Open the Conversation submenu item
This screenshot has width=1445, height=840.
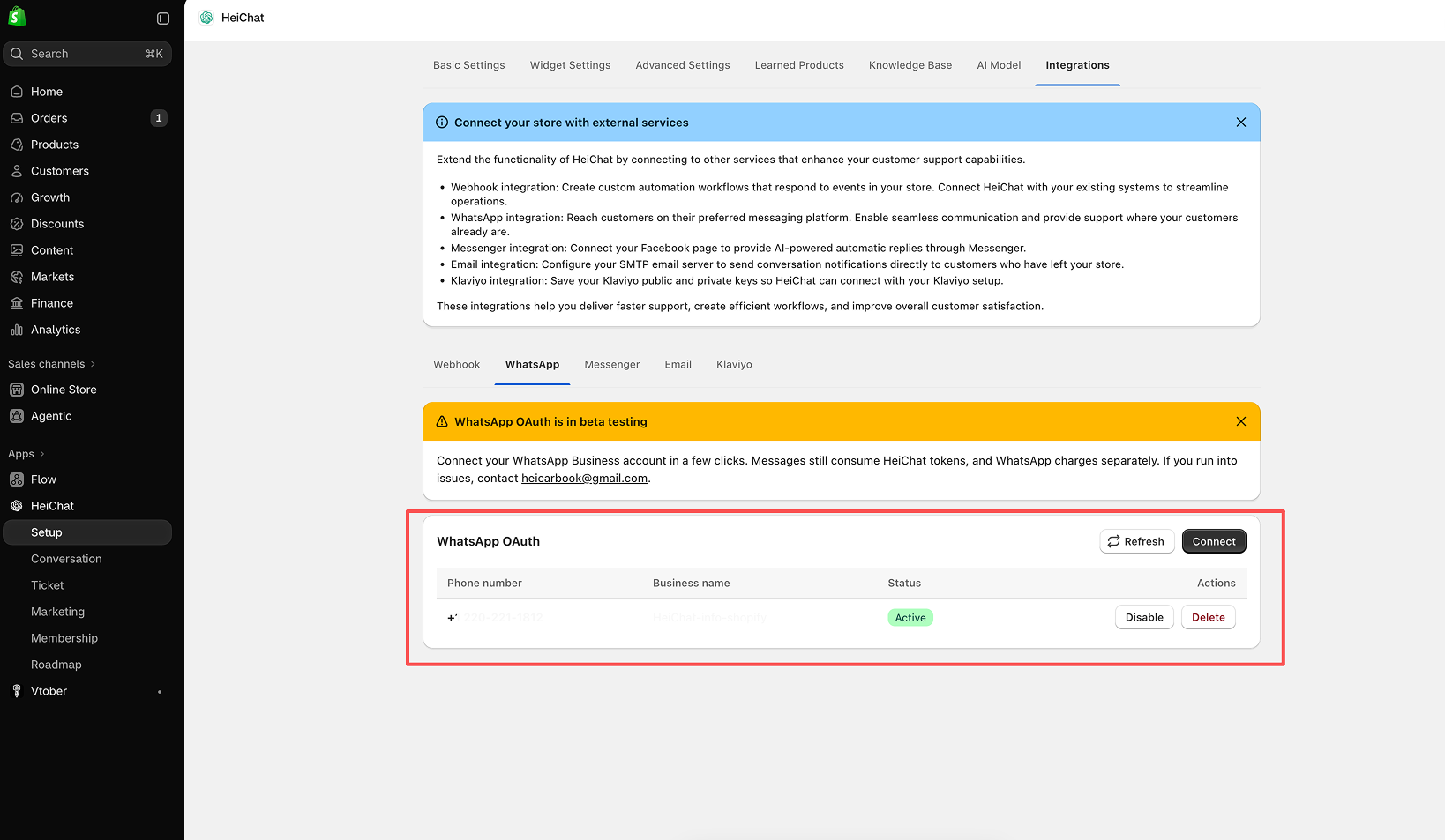click(x=66, y=559)
